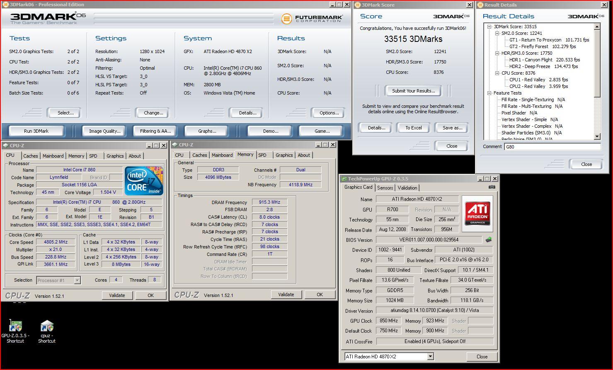Click the GPU Clock 850 MHz field
The height and width of the screenshot is (370, 613).
tap(389, 321)
